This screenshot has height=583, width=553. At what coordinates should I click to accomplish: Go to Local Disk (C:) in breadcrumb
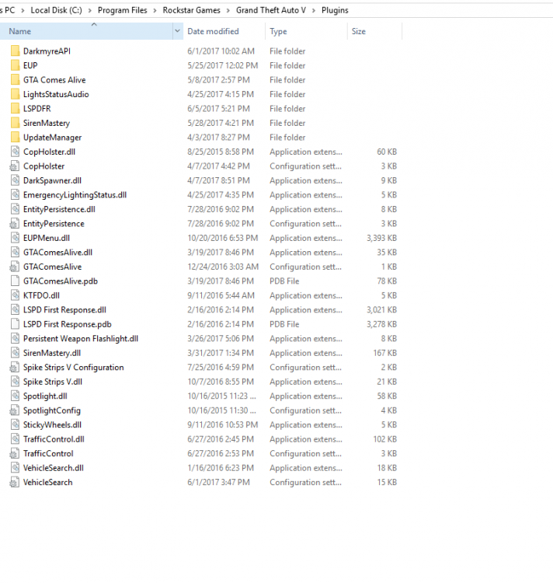(56, 10)
